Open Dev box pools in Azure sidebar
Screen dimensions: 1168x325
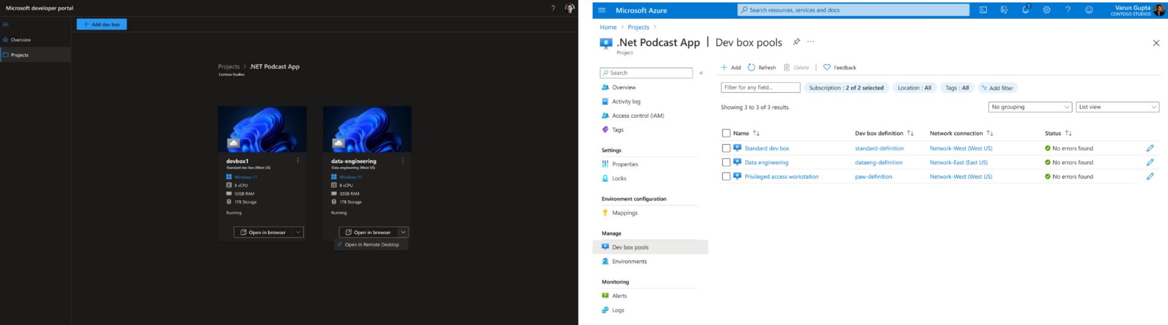(x=650, y=247)
